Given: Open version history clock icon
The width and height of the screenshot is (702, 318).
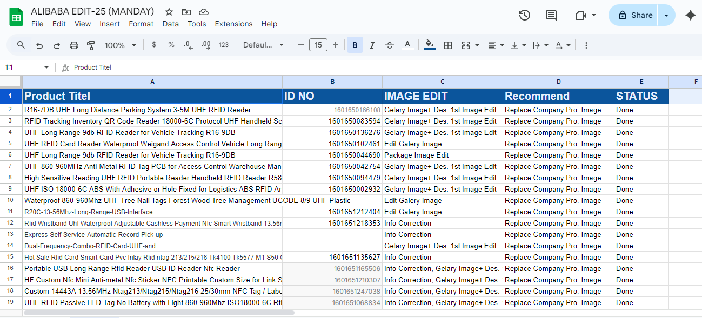Looking at the screenshot, I should point(524,15).
